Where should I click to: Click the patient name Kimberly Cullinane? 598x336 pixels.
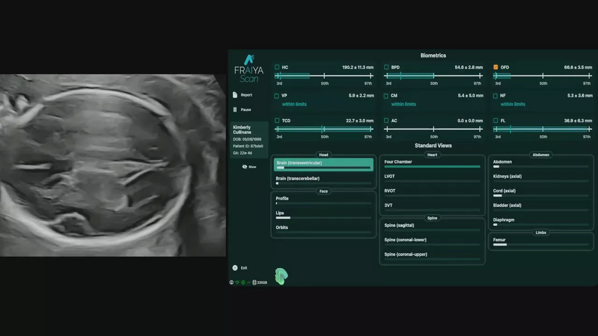point(242,130)
